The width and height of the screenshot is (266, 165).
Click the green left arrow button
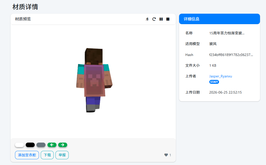pyautogui.click(x=52, y=145)
